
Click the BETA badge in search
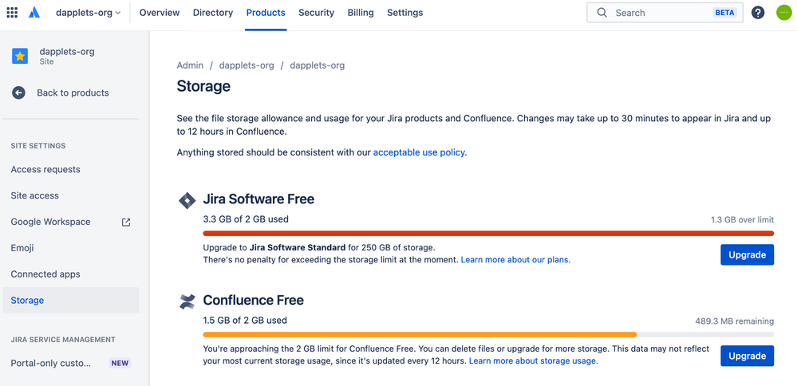(725, 13)
